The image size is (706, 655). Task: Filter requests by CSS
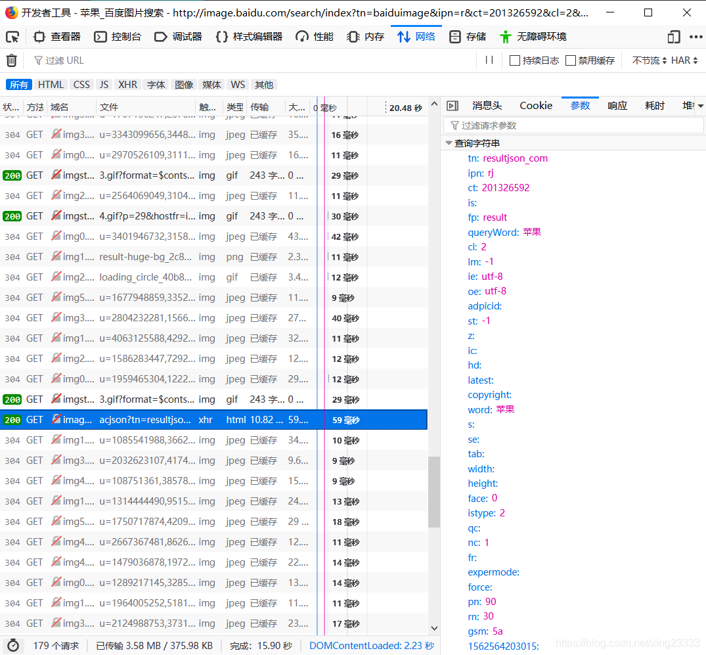point(81,85)
